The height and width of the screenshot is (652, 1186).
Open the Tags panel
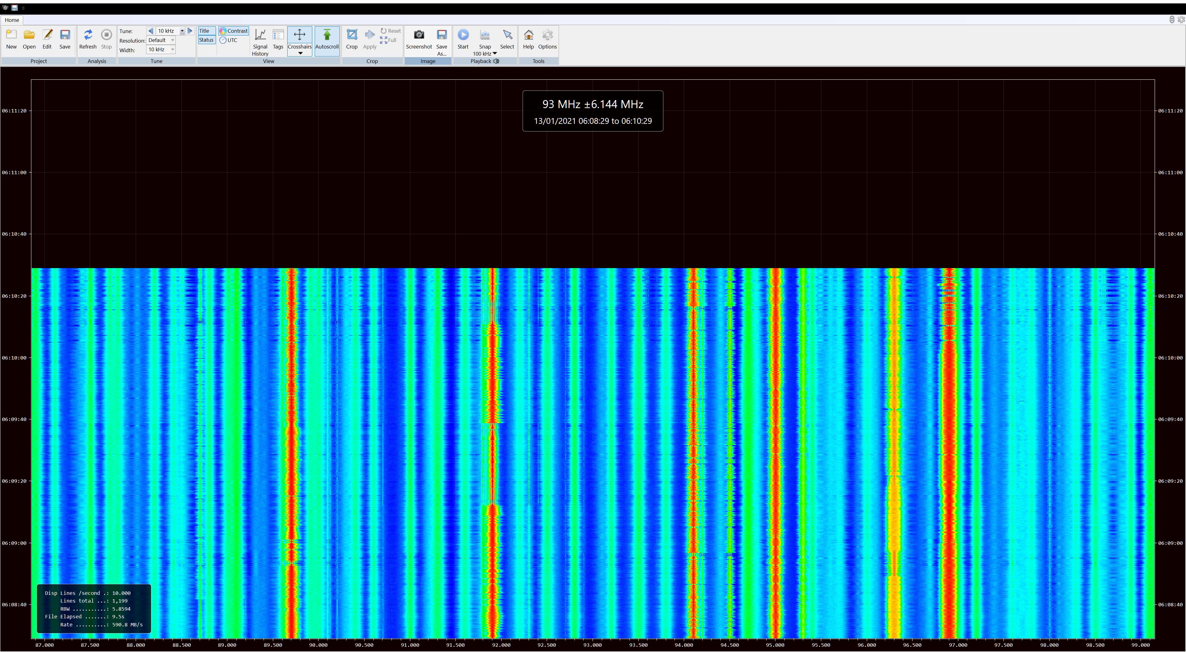pos(278,36)
